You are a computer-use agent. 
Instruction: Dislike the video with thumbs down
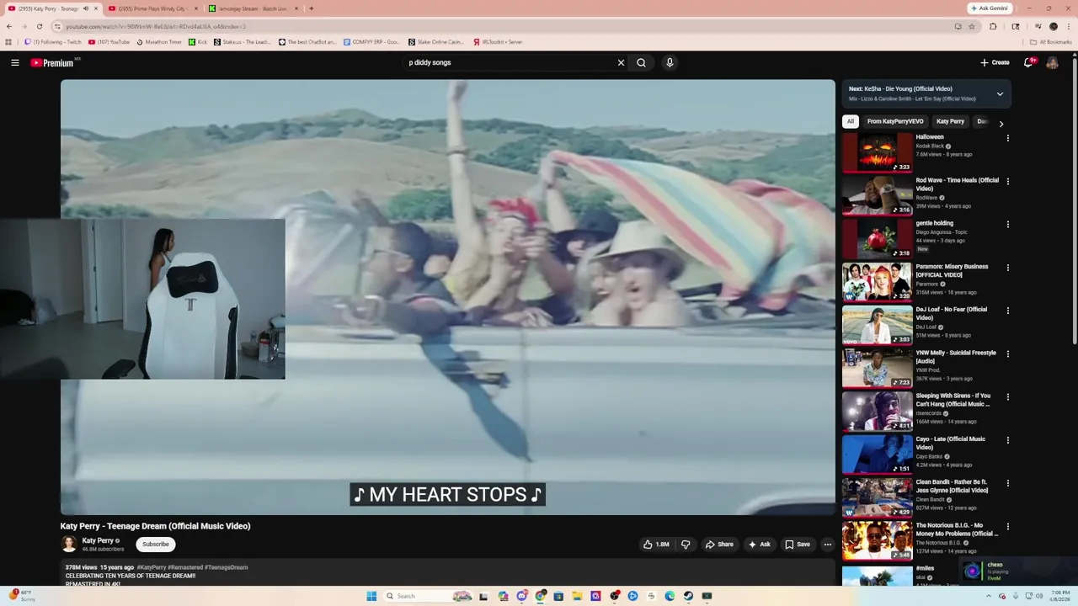coord(686,545)
